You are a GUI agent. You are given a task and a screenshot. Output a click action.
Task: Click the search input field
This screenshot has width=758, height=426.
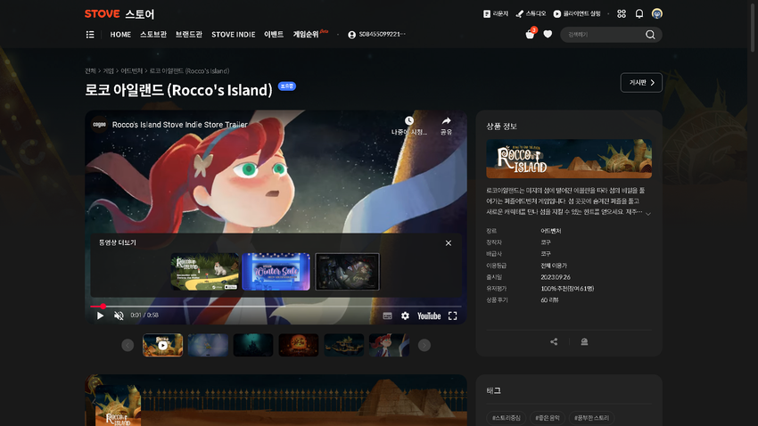(x=605, y=35)
